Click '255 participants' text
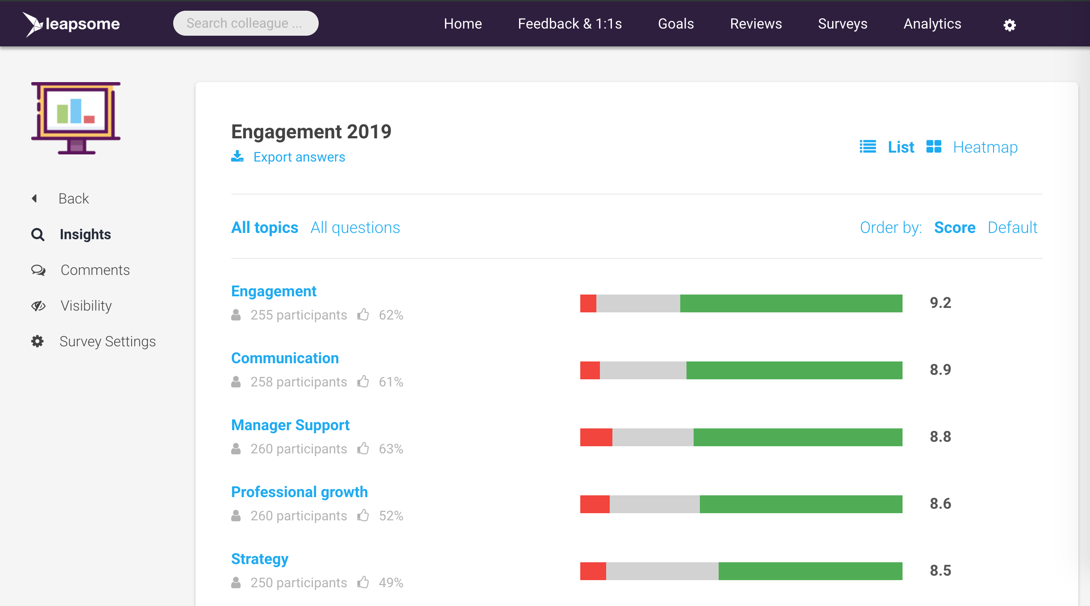This screenshot has width=1090, height=606. [x=299, y=315]
